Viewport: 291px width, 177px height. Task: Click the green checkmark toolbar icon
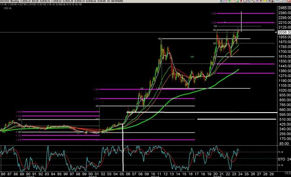[229, 1]
